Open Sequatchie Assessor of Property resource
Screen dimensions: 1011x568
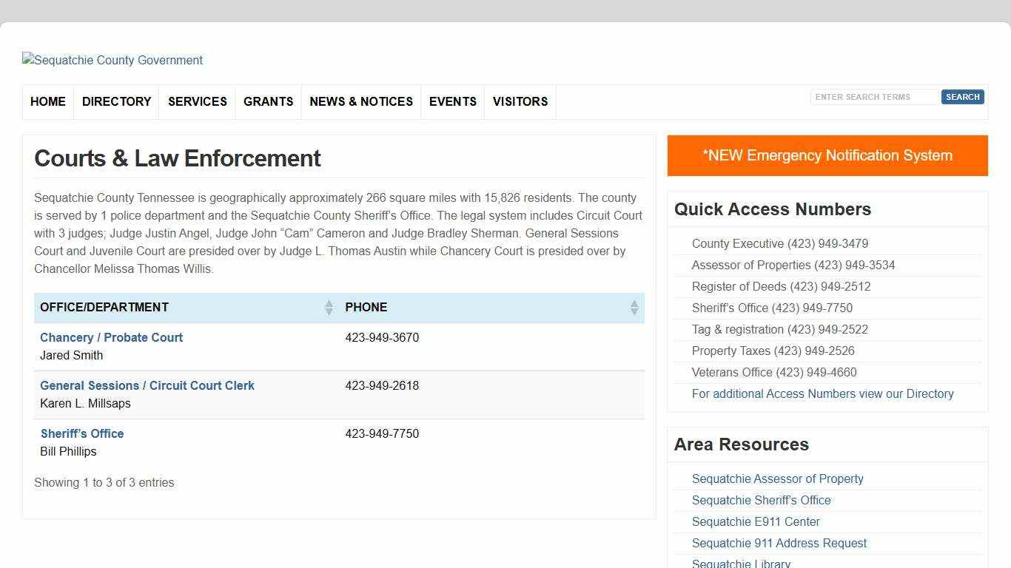tap(777, 479)
